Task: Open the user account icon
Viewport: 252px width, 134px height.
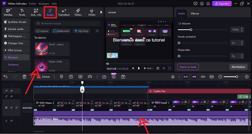Action: point(208,4)
